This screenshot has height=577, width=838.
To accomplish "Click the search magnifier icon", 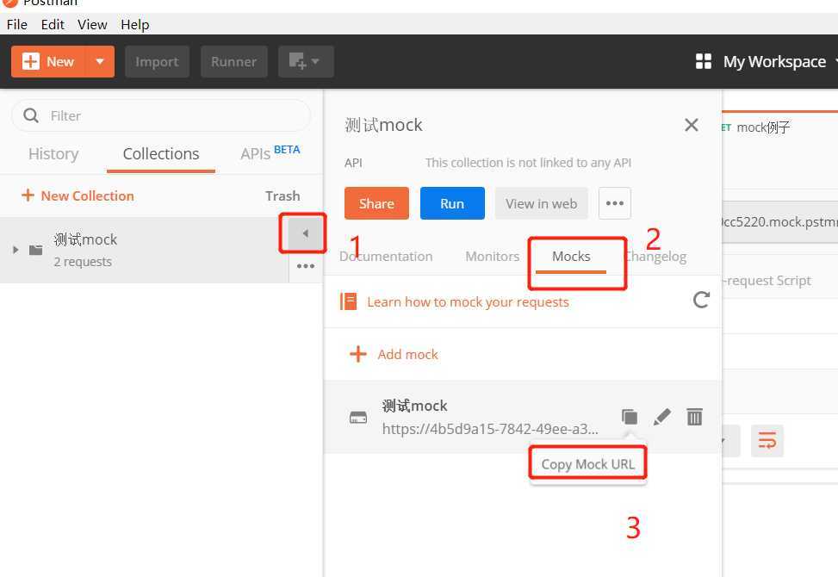I will pyautogui.click(x=31, y=115).
